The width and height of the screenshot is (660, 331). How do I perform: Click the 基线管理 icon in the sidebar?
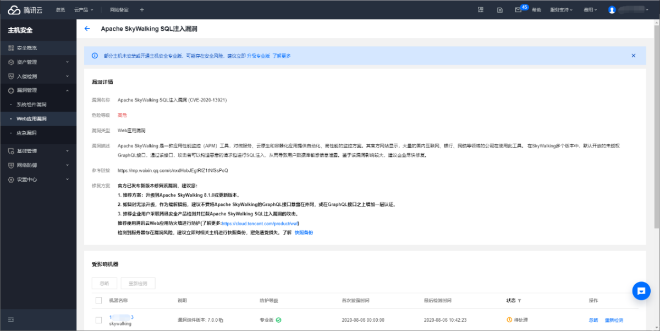tap(11, 151)
